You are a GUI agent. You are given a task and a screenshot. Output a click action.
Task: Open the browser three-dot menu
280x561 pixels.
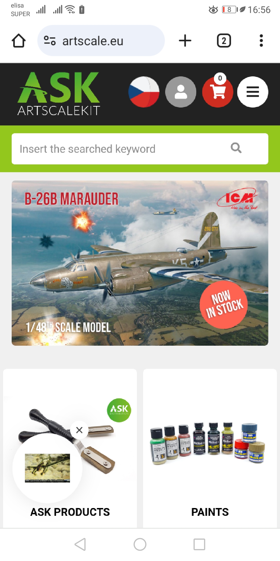click(261, 41)
